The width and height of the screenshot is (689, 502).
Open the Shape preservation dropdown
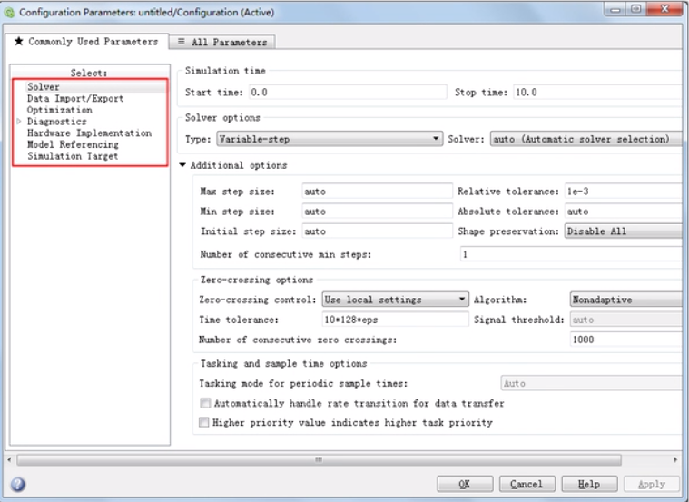[624, 231]
